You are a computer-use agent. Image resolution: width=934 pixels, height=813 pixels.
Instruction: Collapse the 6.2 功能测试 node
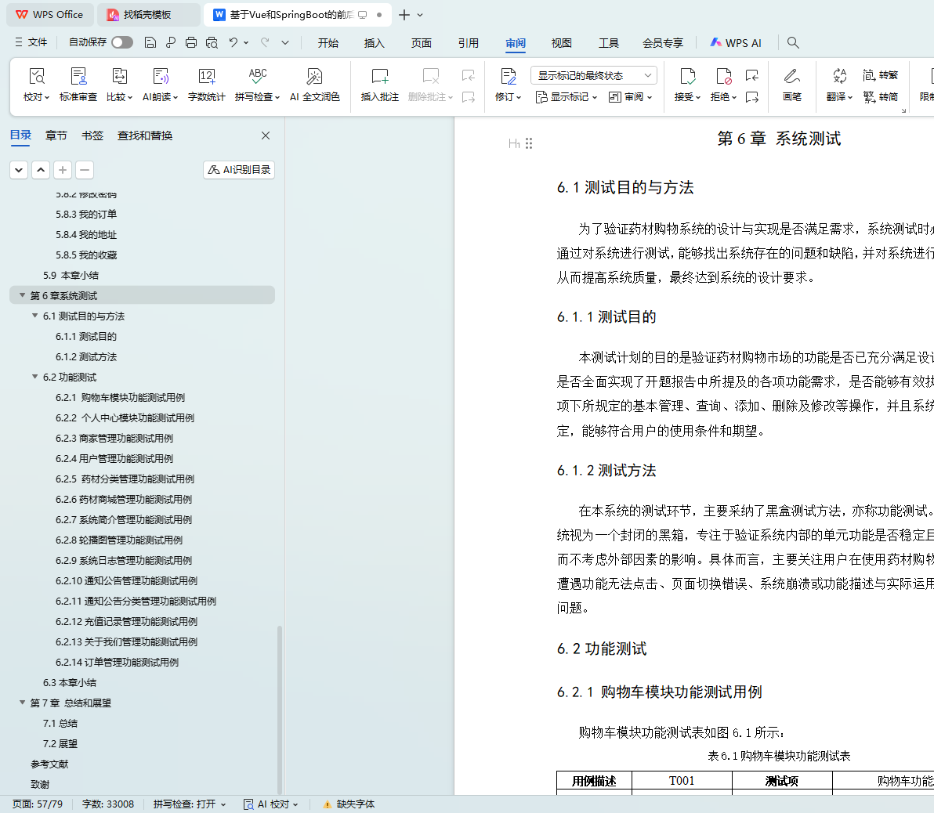click(x=34, y=377)
